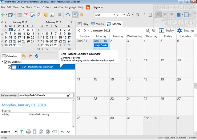The height and width of the screenshot is (140, 197).
Task: Click the yellow sticky note icon
Action: tap(46, 15)
